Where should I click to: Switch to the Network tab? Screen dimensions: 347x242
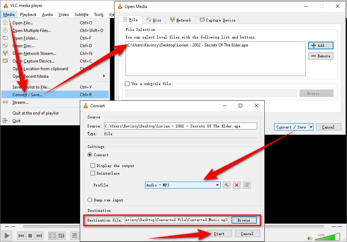(180, 20)
